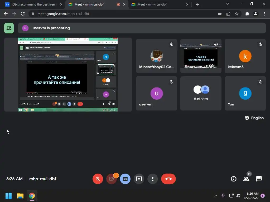This screenshot has height=202, width=270.
Task: Select the Mincraftboy02 participant tile
Action: pos(157,56)
